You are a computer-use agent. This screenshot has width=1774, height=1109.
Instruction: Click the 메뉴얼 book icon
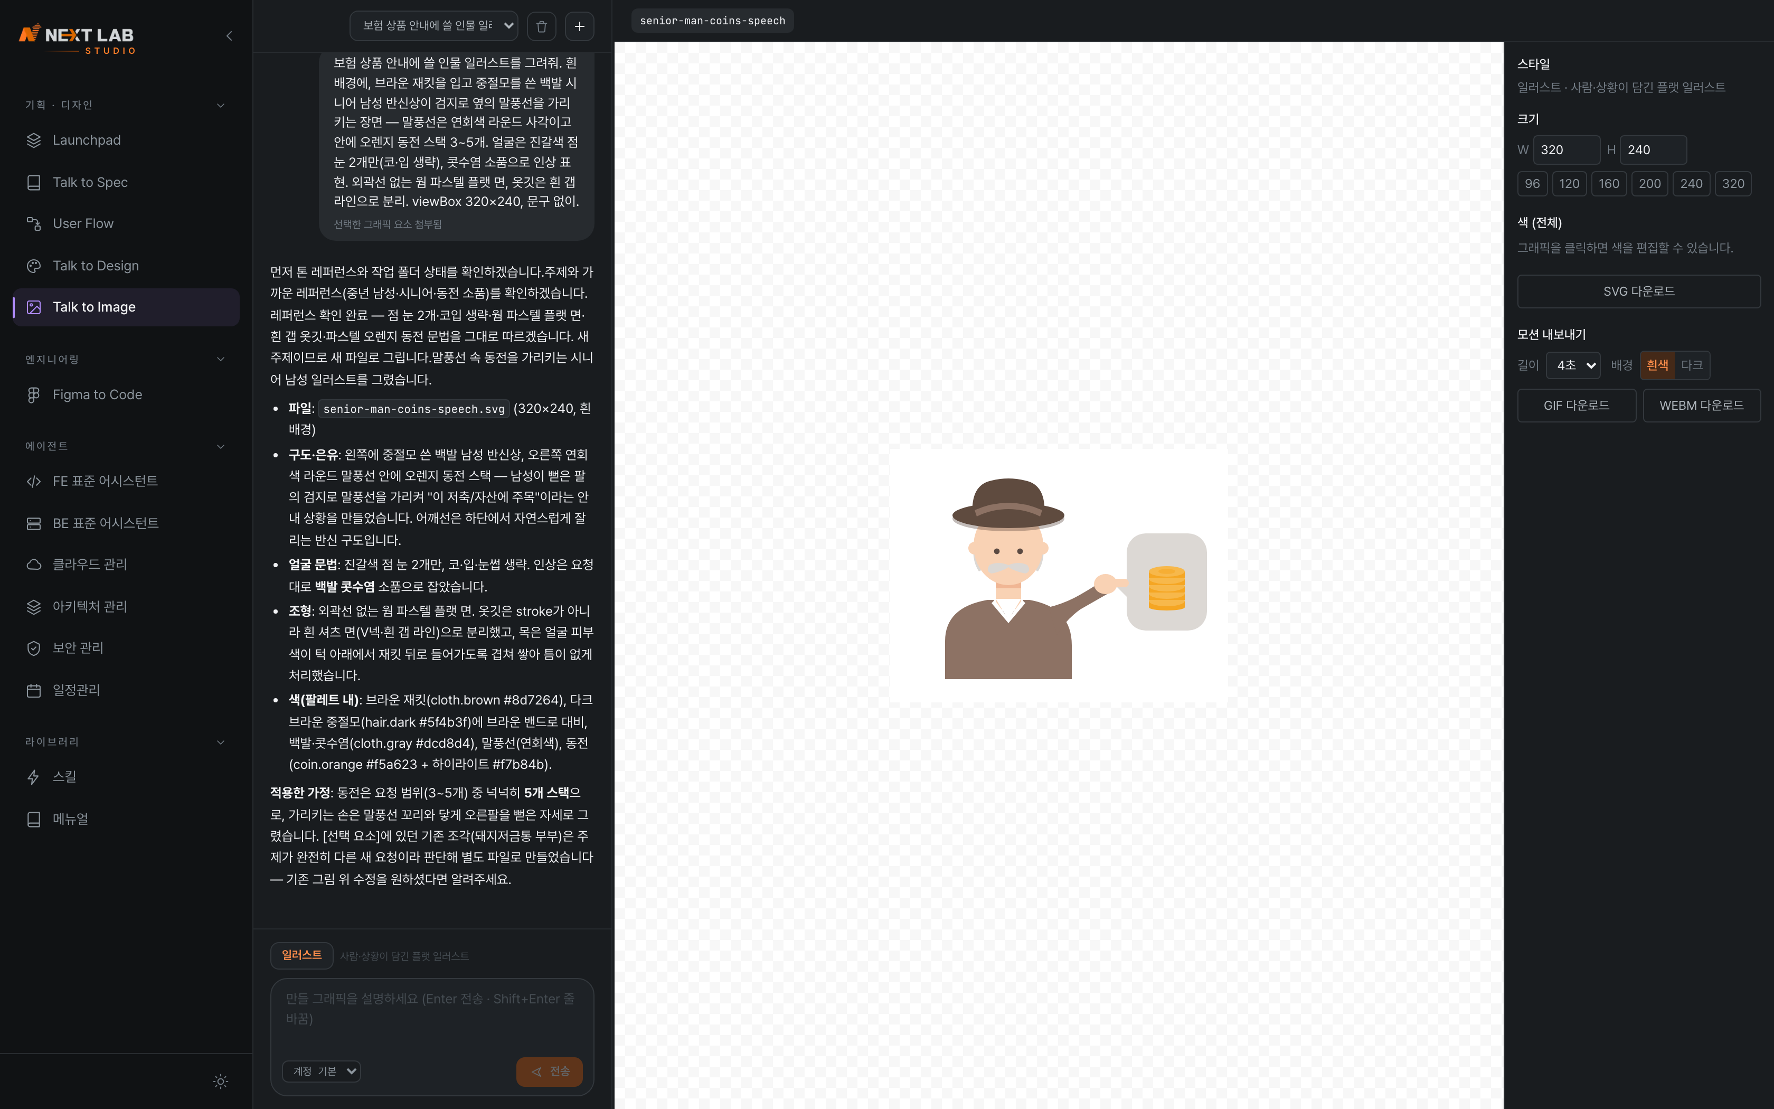[34, 819]
